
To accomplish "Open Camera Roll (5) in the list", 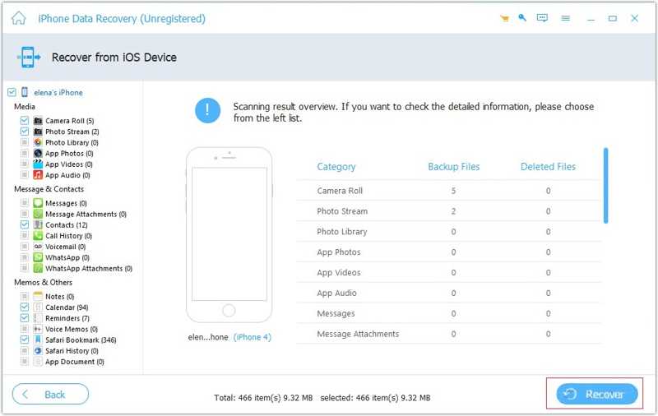I will pos(70,121).
